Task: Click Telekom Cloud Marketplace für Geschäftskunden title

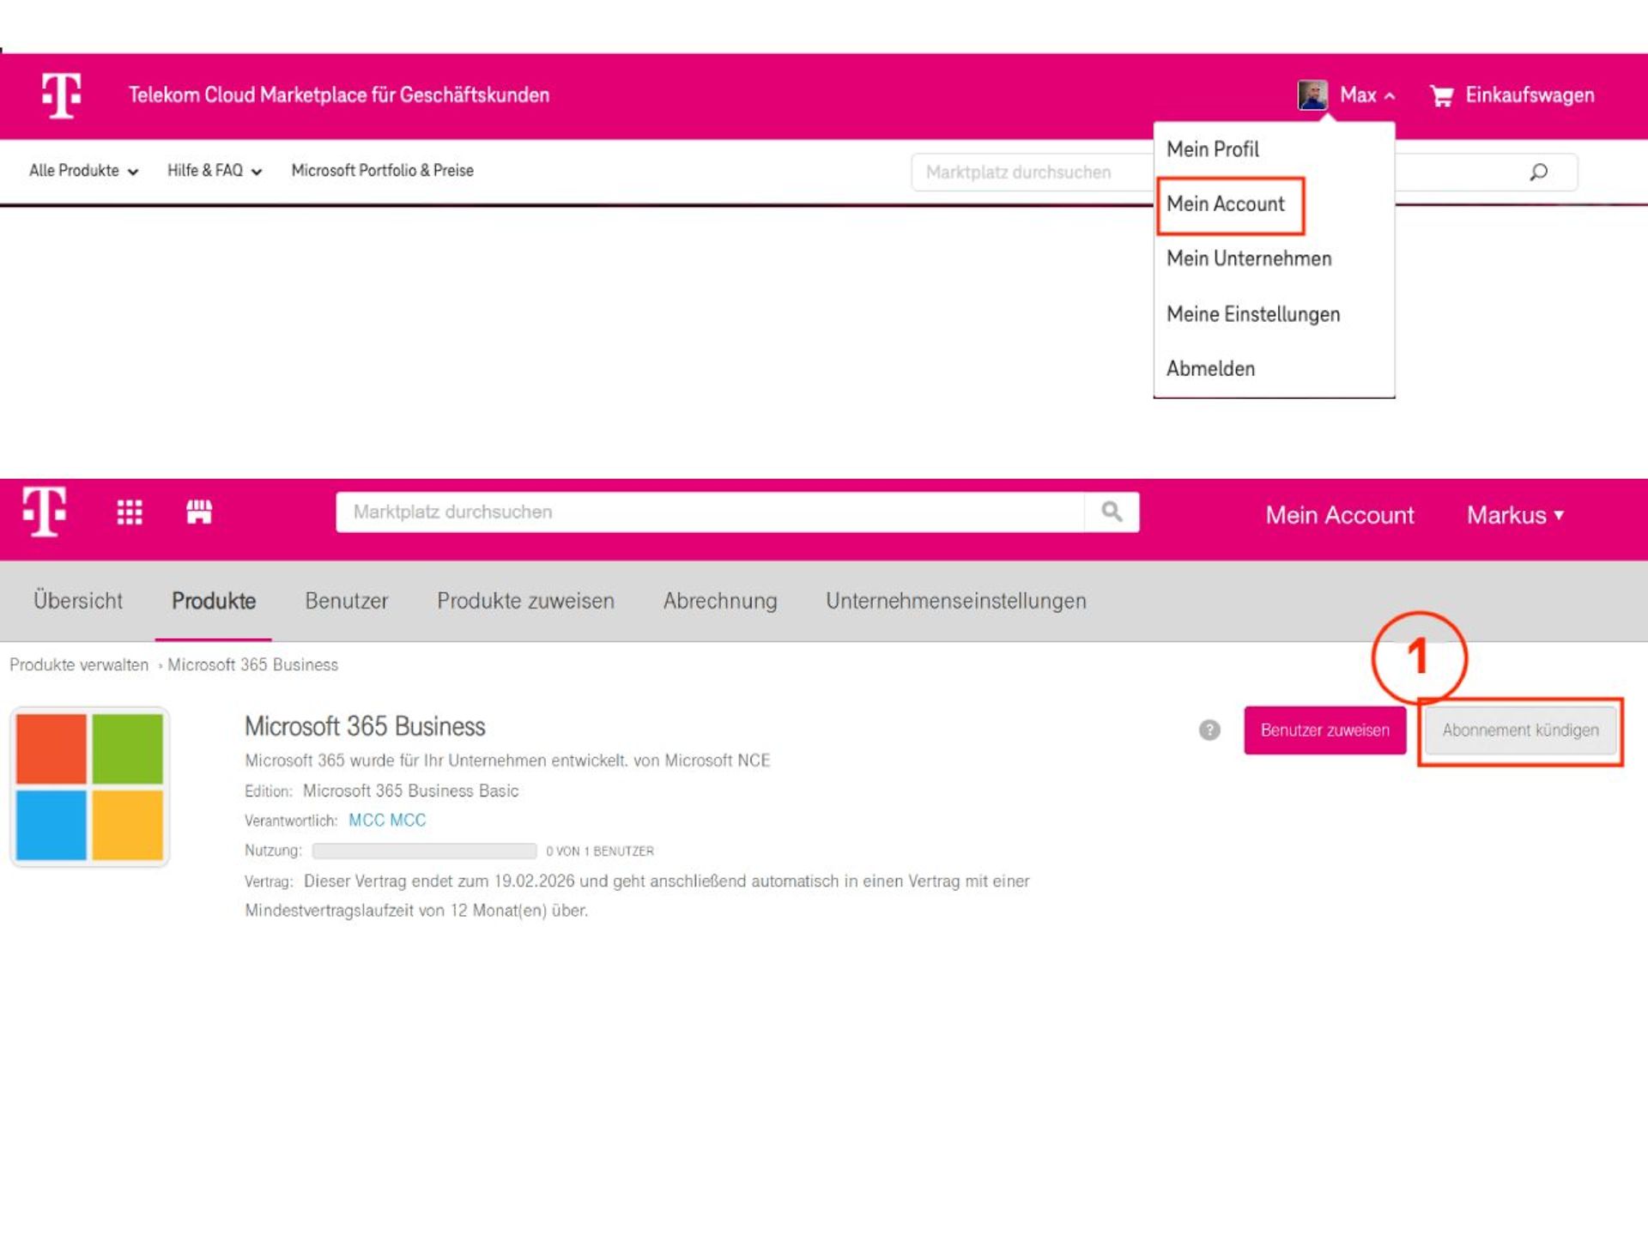Action: tap(339, 95)
